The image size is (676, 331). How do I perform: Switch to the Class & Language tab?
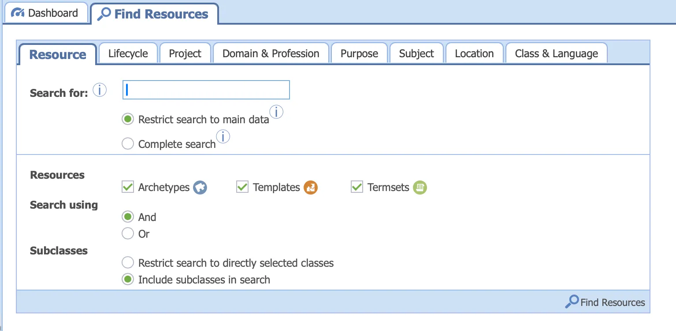[x=556, y=53]
